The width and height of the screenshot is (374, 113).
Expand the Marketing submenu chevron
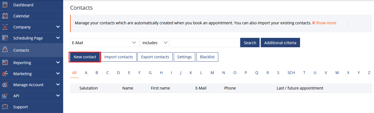(x=58, y=73)
